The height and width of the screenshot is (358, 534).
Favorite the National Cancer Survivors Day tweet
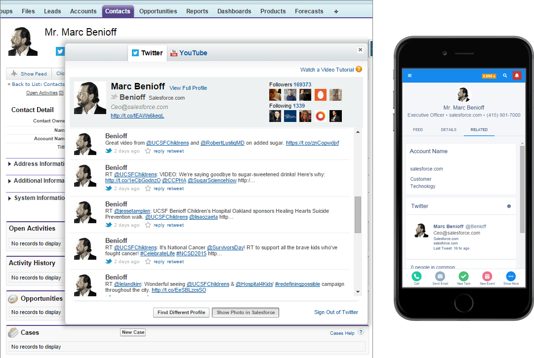point(148,261)
